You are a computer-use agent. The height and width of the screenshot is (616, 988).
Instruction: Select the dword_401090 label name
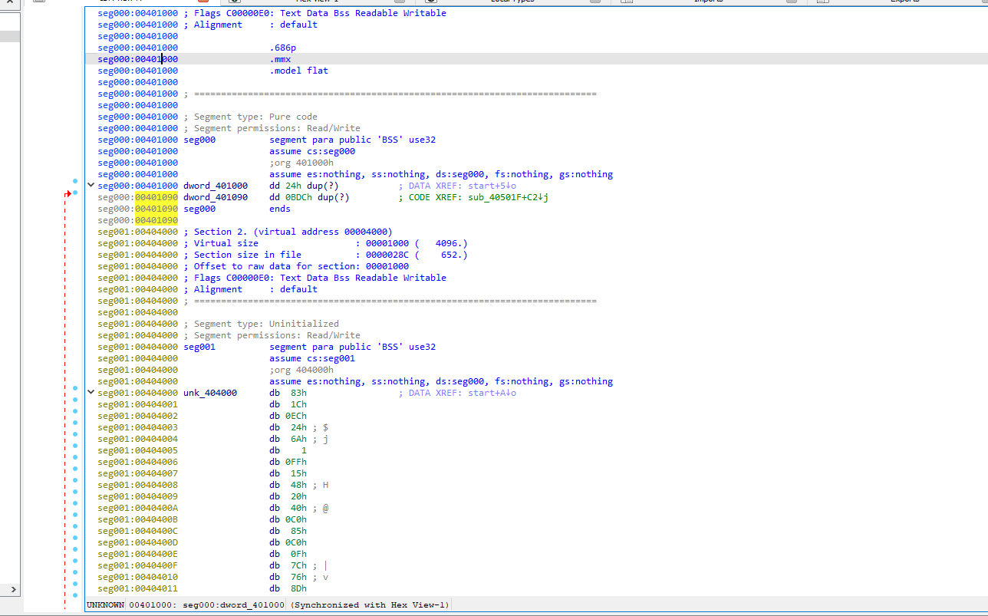216,197
